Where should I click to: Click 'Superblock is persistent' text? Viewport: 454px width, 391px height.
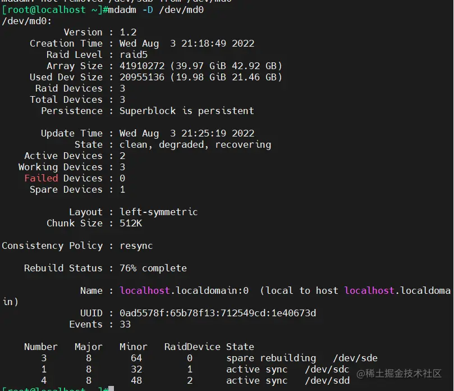coord(187,111)
